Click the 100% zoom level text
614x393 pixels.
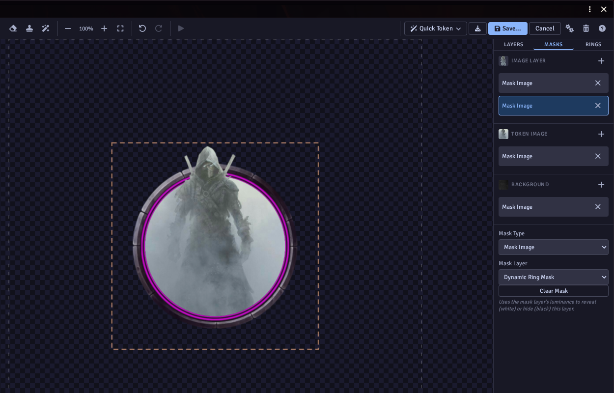click(x=86, y=28)
